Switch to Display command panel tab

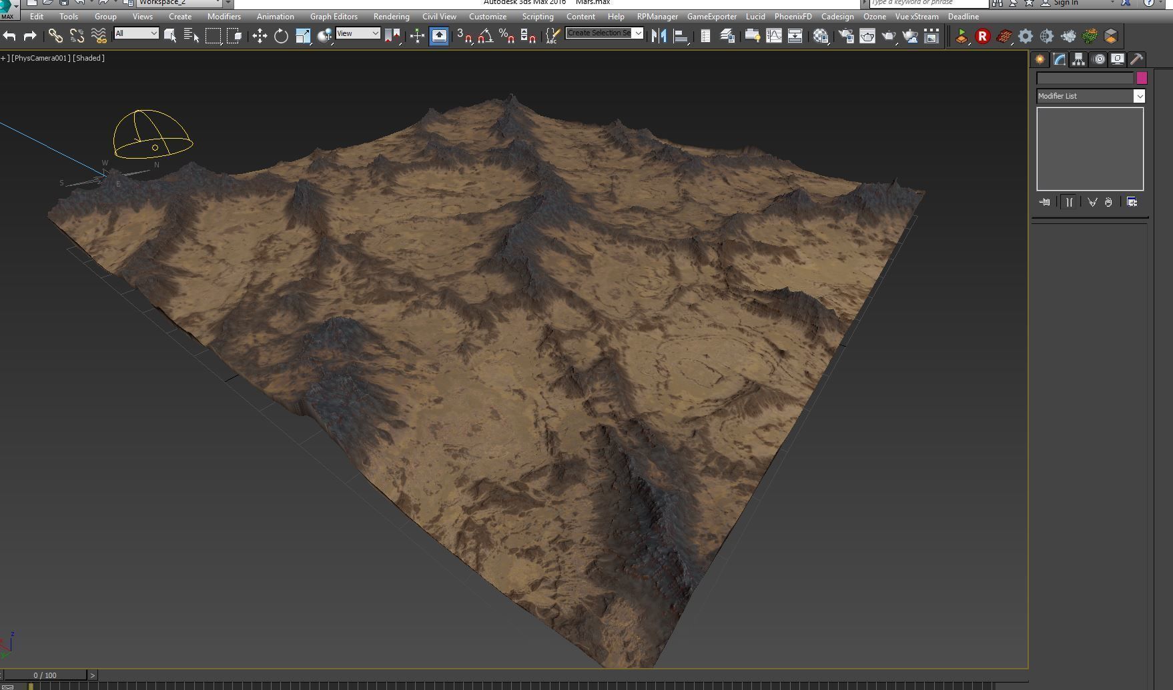point(1118,59)
